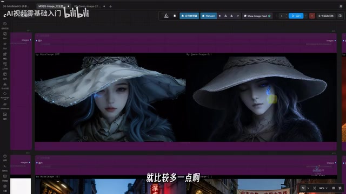Select the lower MossImage street scene image
This screenshot has height=194, width=346.
point(110,186)
